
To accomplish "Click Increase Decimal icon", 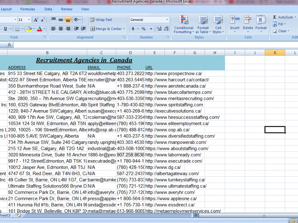I will click(159, 29).
